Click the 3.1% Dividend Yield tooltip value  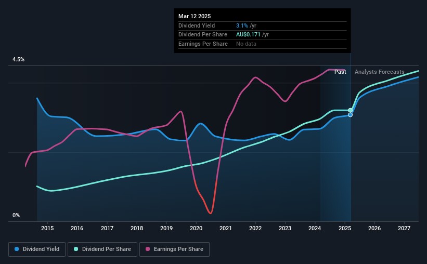point(242,25)
